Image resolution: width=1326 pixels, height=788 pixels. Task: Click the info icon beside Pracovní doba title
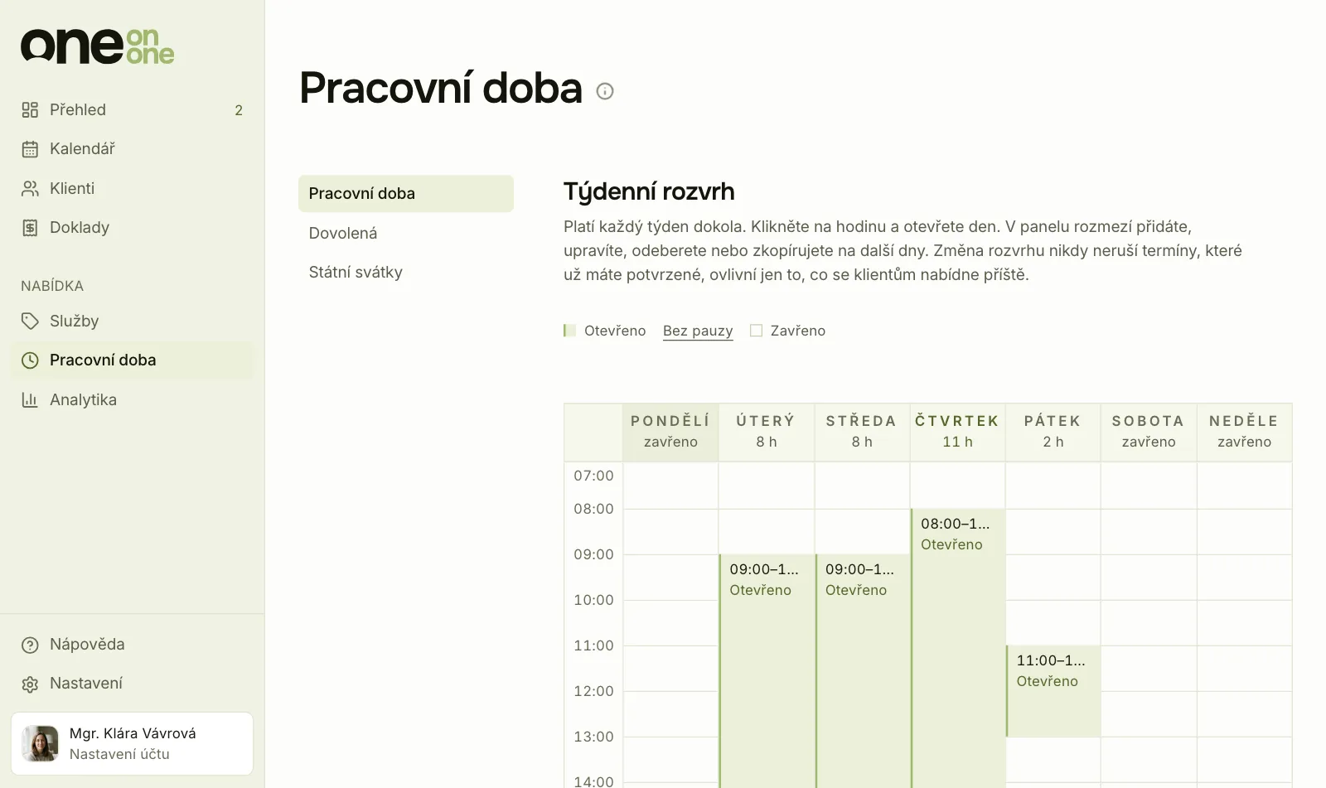coord(605,91)
